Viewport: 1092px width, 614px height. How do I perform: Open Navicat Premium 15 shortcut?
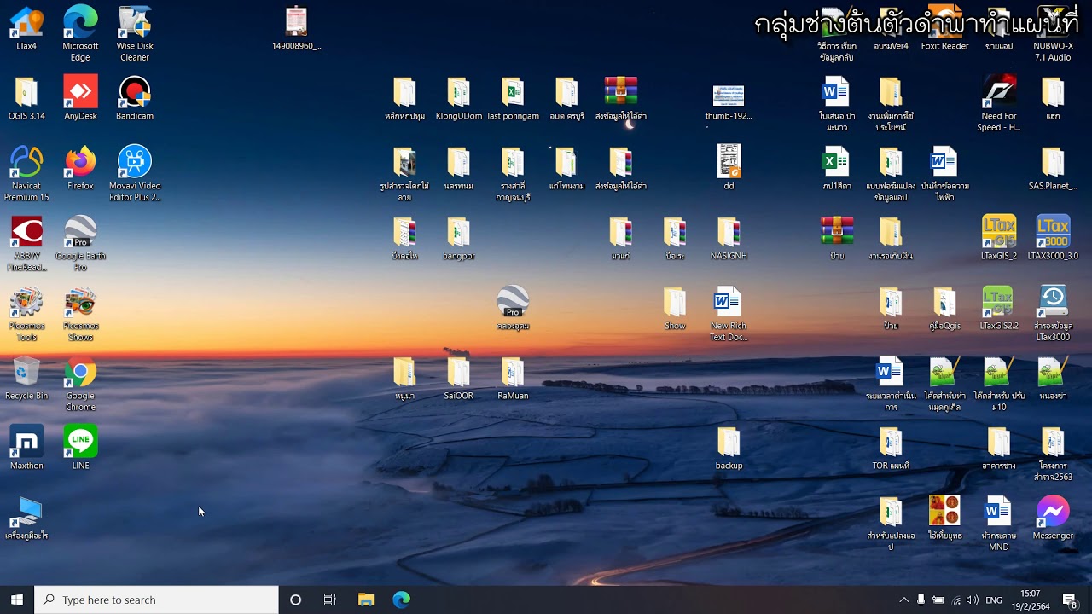pyautogui.click(x=26, y=174)
